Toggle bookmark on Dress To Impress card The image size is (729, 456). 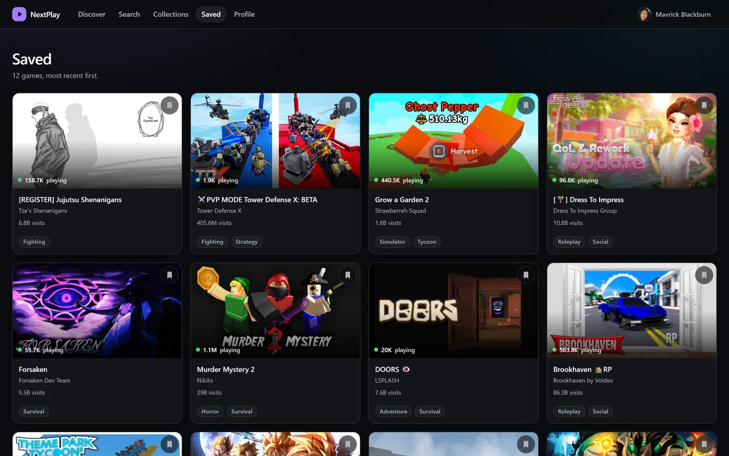(704, 105)
